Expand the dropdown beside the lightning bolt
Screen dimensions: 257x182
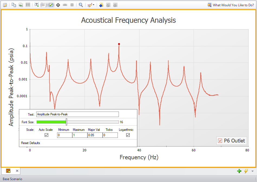(252, 171)
